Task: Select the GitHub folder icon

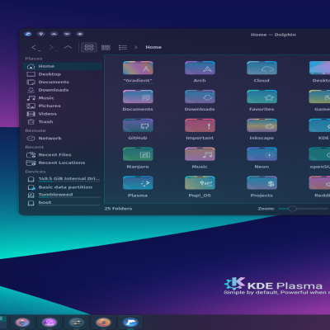Action: [138, 125]
